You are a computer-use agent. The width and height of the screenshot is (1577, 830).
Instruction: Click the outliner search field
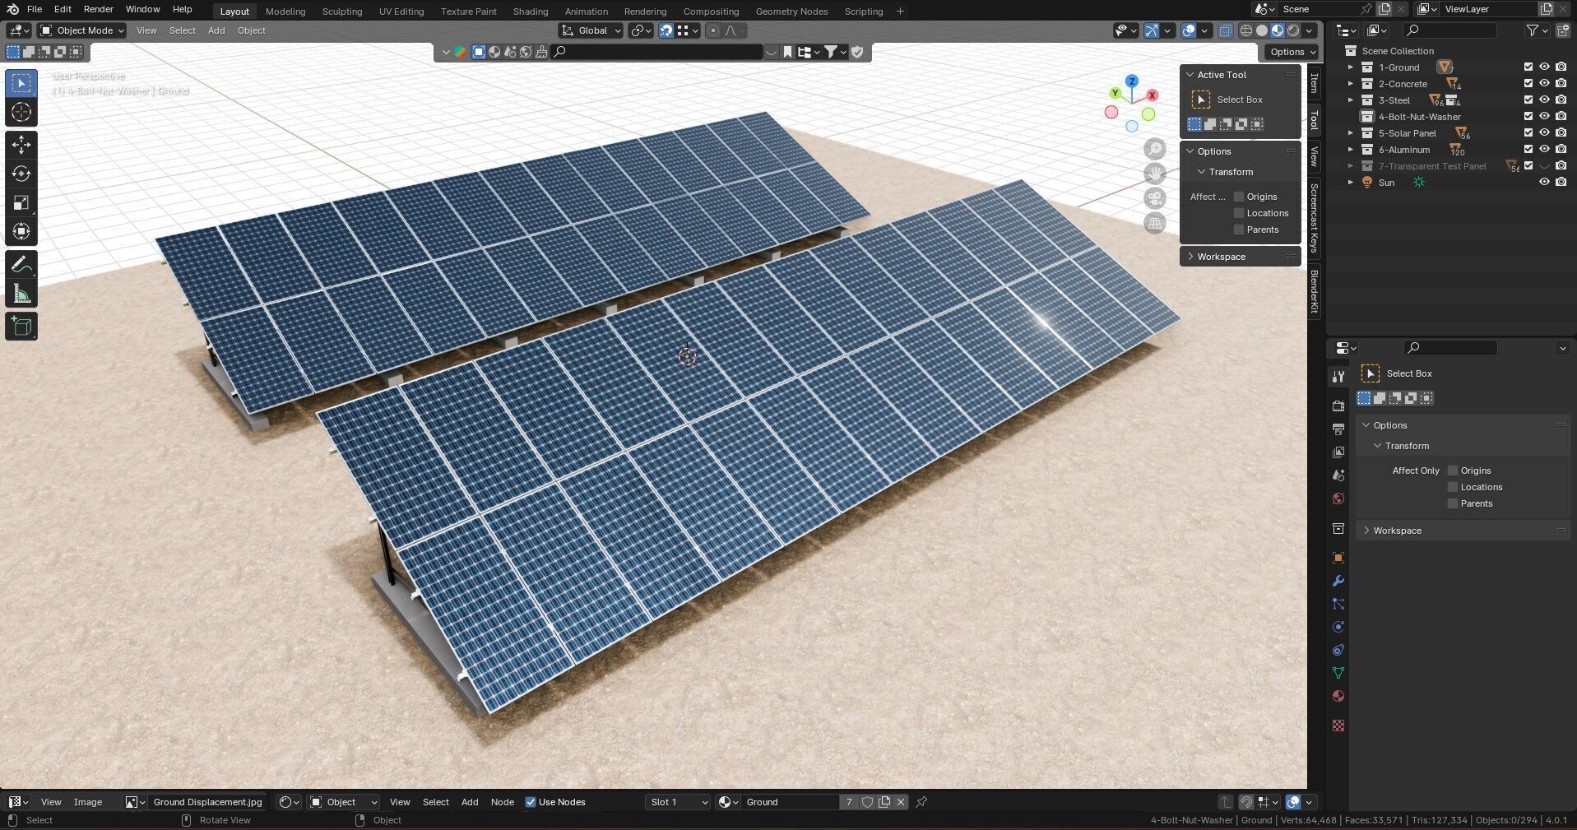[1450, 30]
